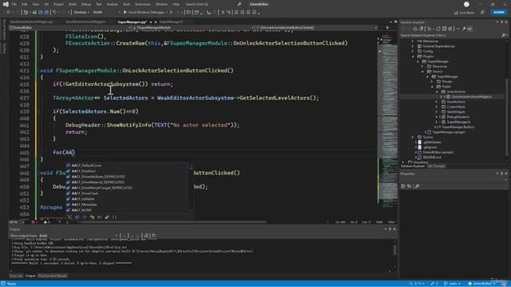The height and width of the screenshot is (287, 511).
Task: Click first filter icon in IntelliSense bar
Action: [x=69, y=217]
